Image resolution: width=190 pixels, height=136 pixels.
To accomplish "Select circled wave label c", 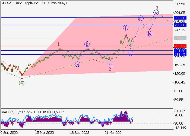I will click(x=110, y=65).
